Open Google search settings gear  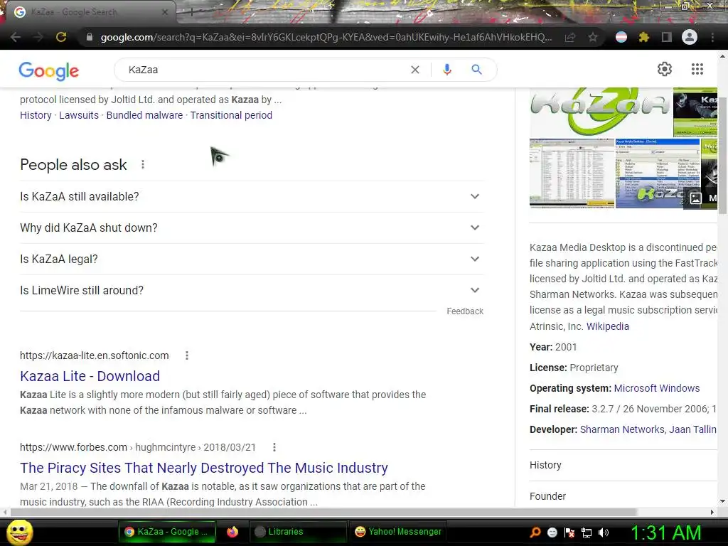(x=665, y=69)
